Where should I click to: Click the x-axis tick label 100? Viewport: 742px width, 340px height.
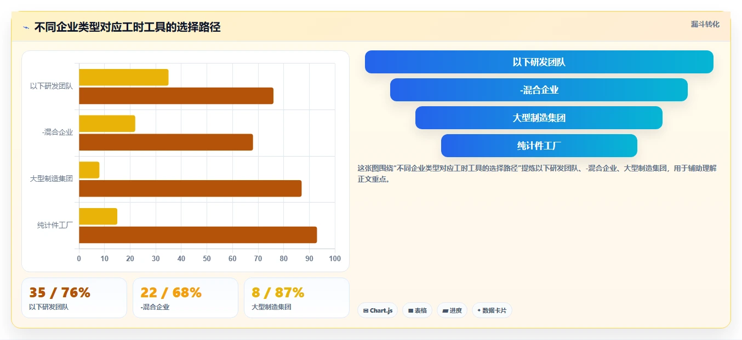(335, 259)
